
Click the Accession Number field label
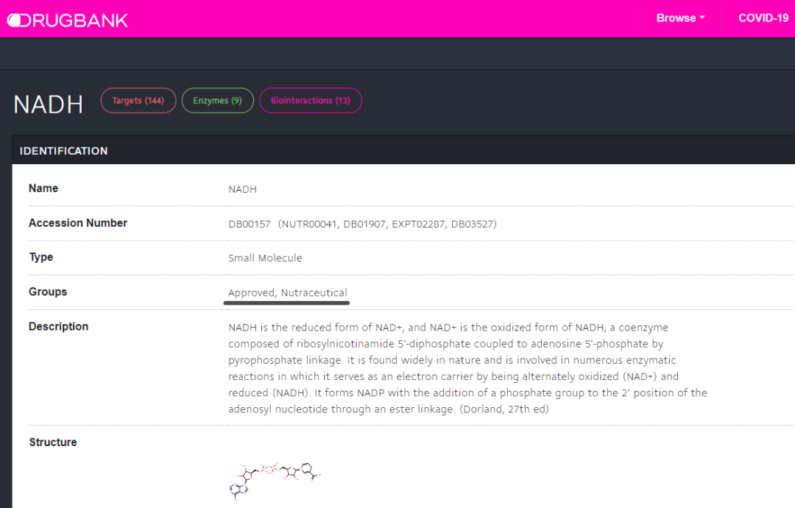point(78,223)
